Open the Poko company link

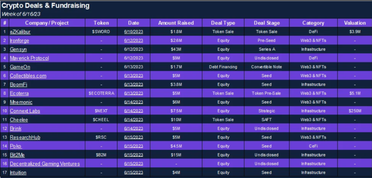(16, 146)
